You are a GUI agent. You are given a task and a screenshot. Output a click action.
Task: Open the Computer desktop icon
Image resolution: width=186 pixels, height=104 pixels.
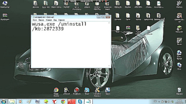tap(5, 4)
